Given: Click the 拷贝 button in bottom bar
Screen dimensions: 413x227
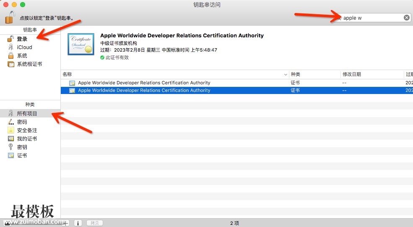Looking at the screenshot, I should pyautogui.click(x=95, y=223).
